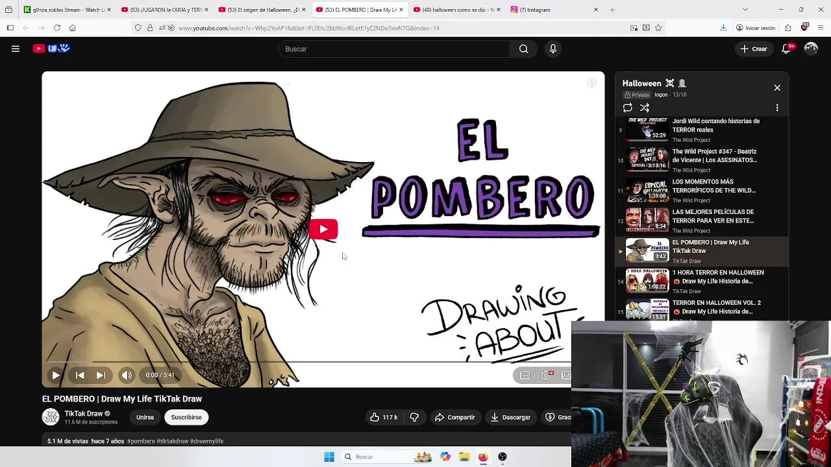Switch to El origen de Halloween tab
The image size is (831, 467).
[262, 10]
